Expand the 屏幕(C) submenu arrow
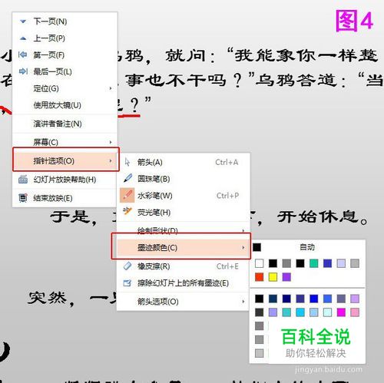Image resolution: width=384 pixels, height=383 pixels. (111, 142)
